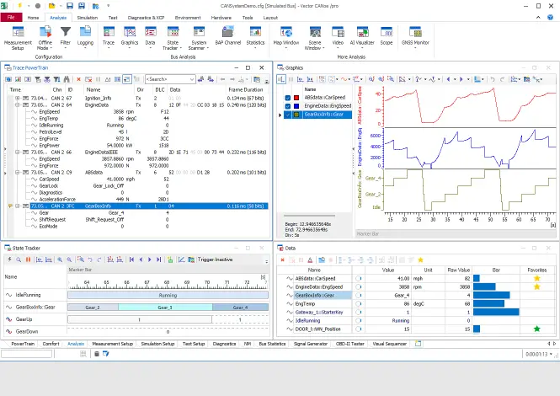The width and height of the screenshot is (560, 396).
Task: Collapse the ABSdata trace row
Action: [17, 172]
